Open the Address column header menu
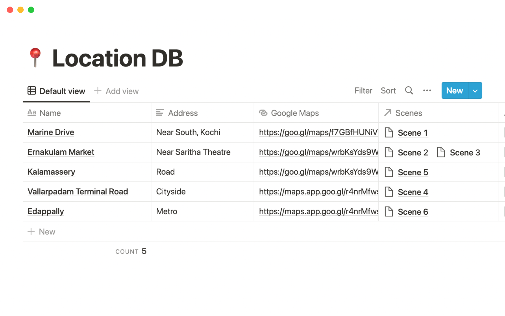The height and width of the screenshot is (316, 505). (x=183, y=113)
